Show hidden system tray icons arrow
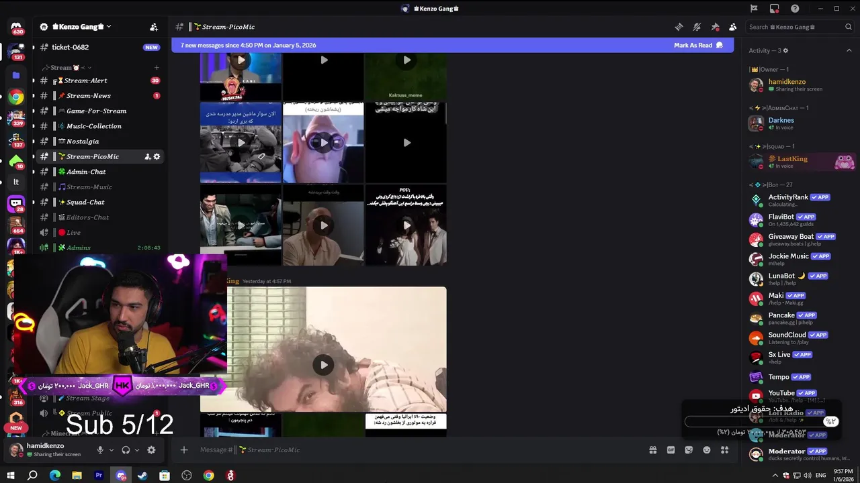This screenshot has width=860, height=483. 776,476
